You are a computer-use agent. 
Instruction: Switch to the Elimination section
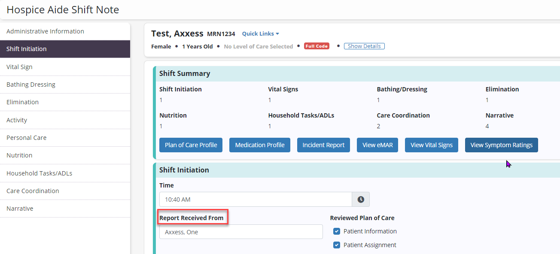click(x=22, y=102)
